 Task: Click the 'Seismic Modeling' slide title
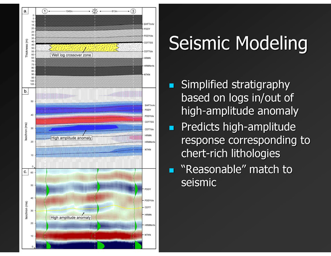point(238,43)
